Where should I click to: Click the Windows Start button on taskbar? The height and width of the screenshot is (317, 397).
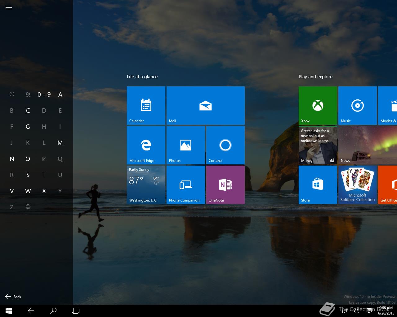tap(9, 311)
